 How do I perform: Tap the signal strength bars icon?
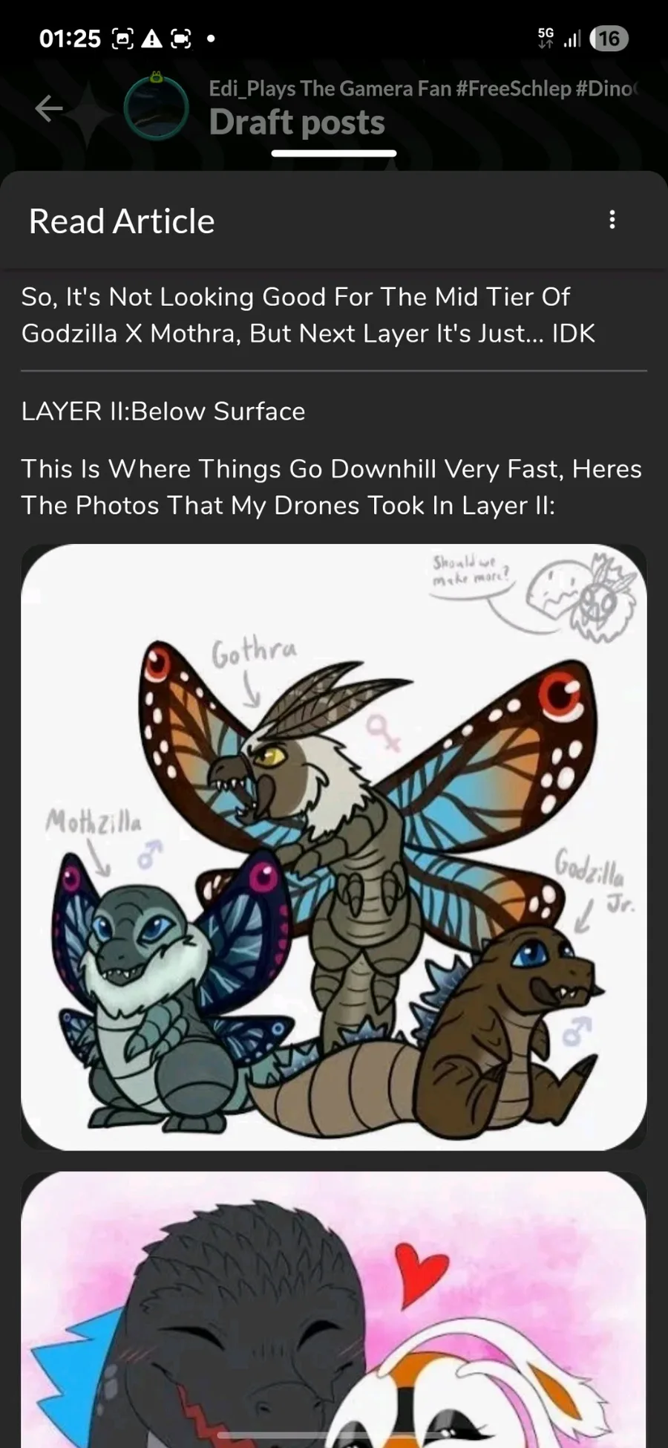tap(572, 39)
